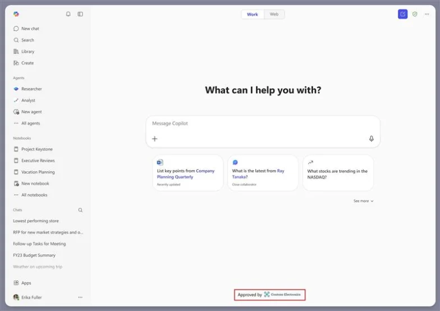Switch to the Work tab
This screenshot has width=440, height=311.
[253, 15]
